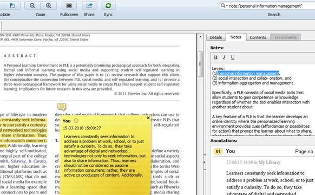Click the circle beside You in the note
This screenshot has width=315, height=195.
(76, 121)
